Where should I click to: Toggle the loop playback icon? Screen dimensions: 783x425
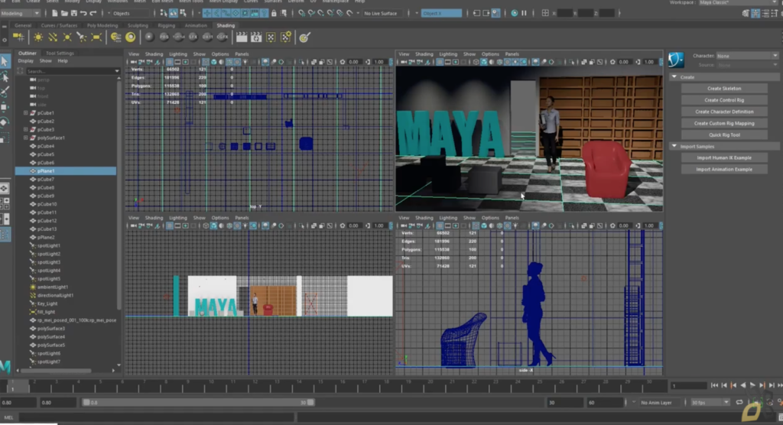click(x=739, y=403)
